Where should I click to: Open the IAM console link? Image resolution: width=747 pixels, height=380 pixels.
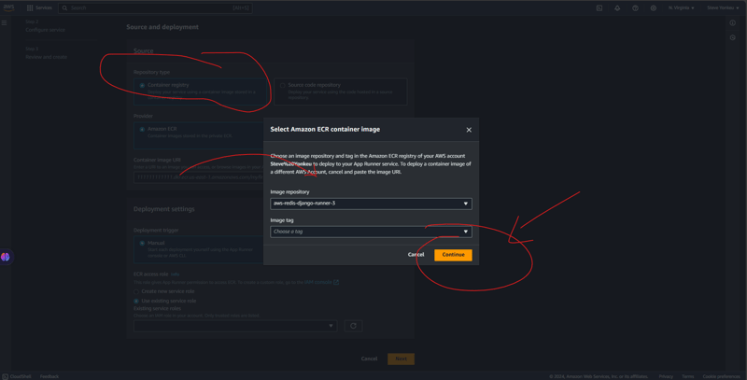pyautogui.click(x=321, y=282)
